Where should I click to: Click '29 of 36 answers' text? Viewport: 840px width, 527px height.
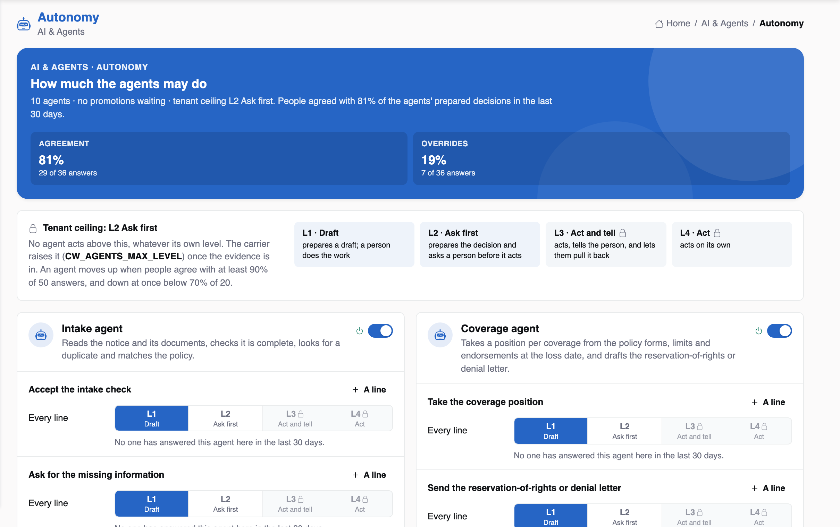pyautogui.click(x=68, y=173)
